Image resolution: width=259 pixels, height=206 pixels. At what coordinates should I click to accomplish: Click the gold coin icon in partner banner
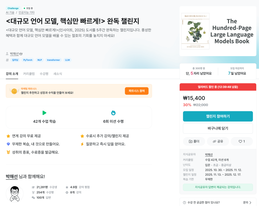pyautogui.click(x=14, y=91)
